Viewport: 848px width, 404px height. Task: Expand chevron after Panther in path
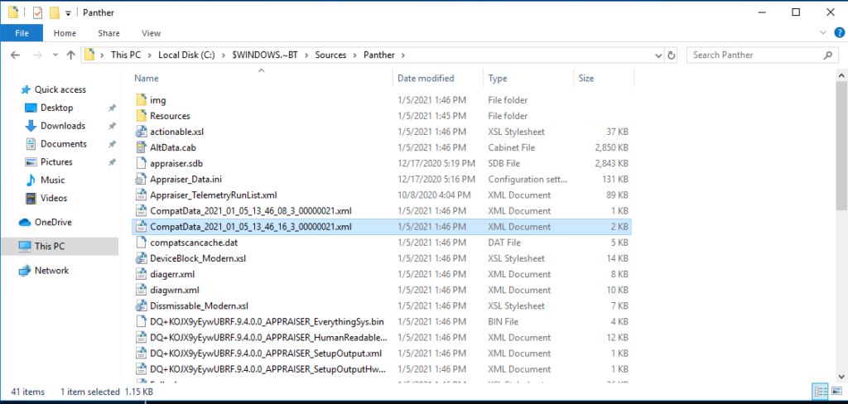(x=403, y=55)
